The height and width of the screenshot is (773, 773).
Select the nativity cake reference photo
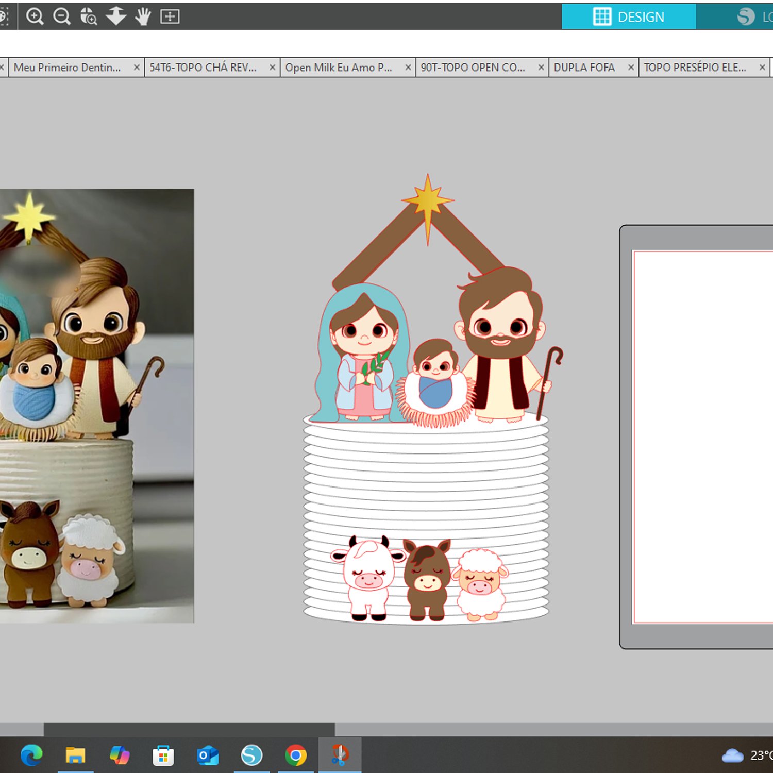[97, 406]
